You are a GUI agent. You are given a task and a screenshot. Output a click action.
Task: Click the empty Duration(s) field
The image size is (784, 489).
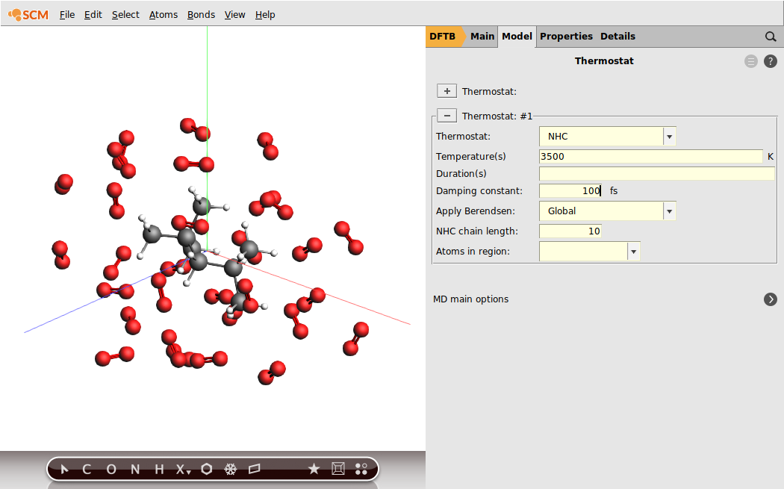657,173
